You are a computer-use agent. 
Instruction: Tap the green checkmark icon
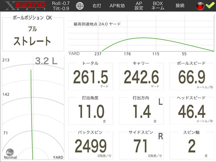210,6
